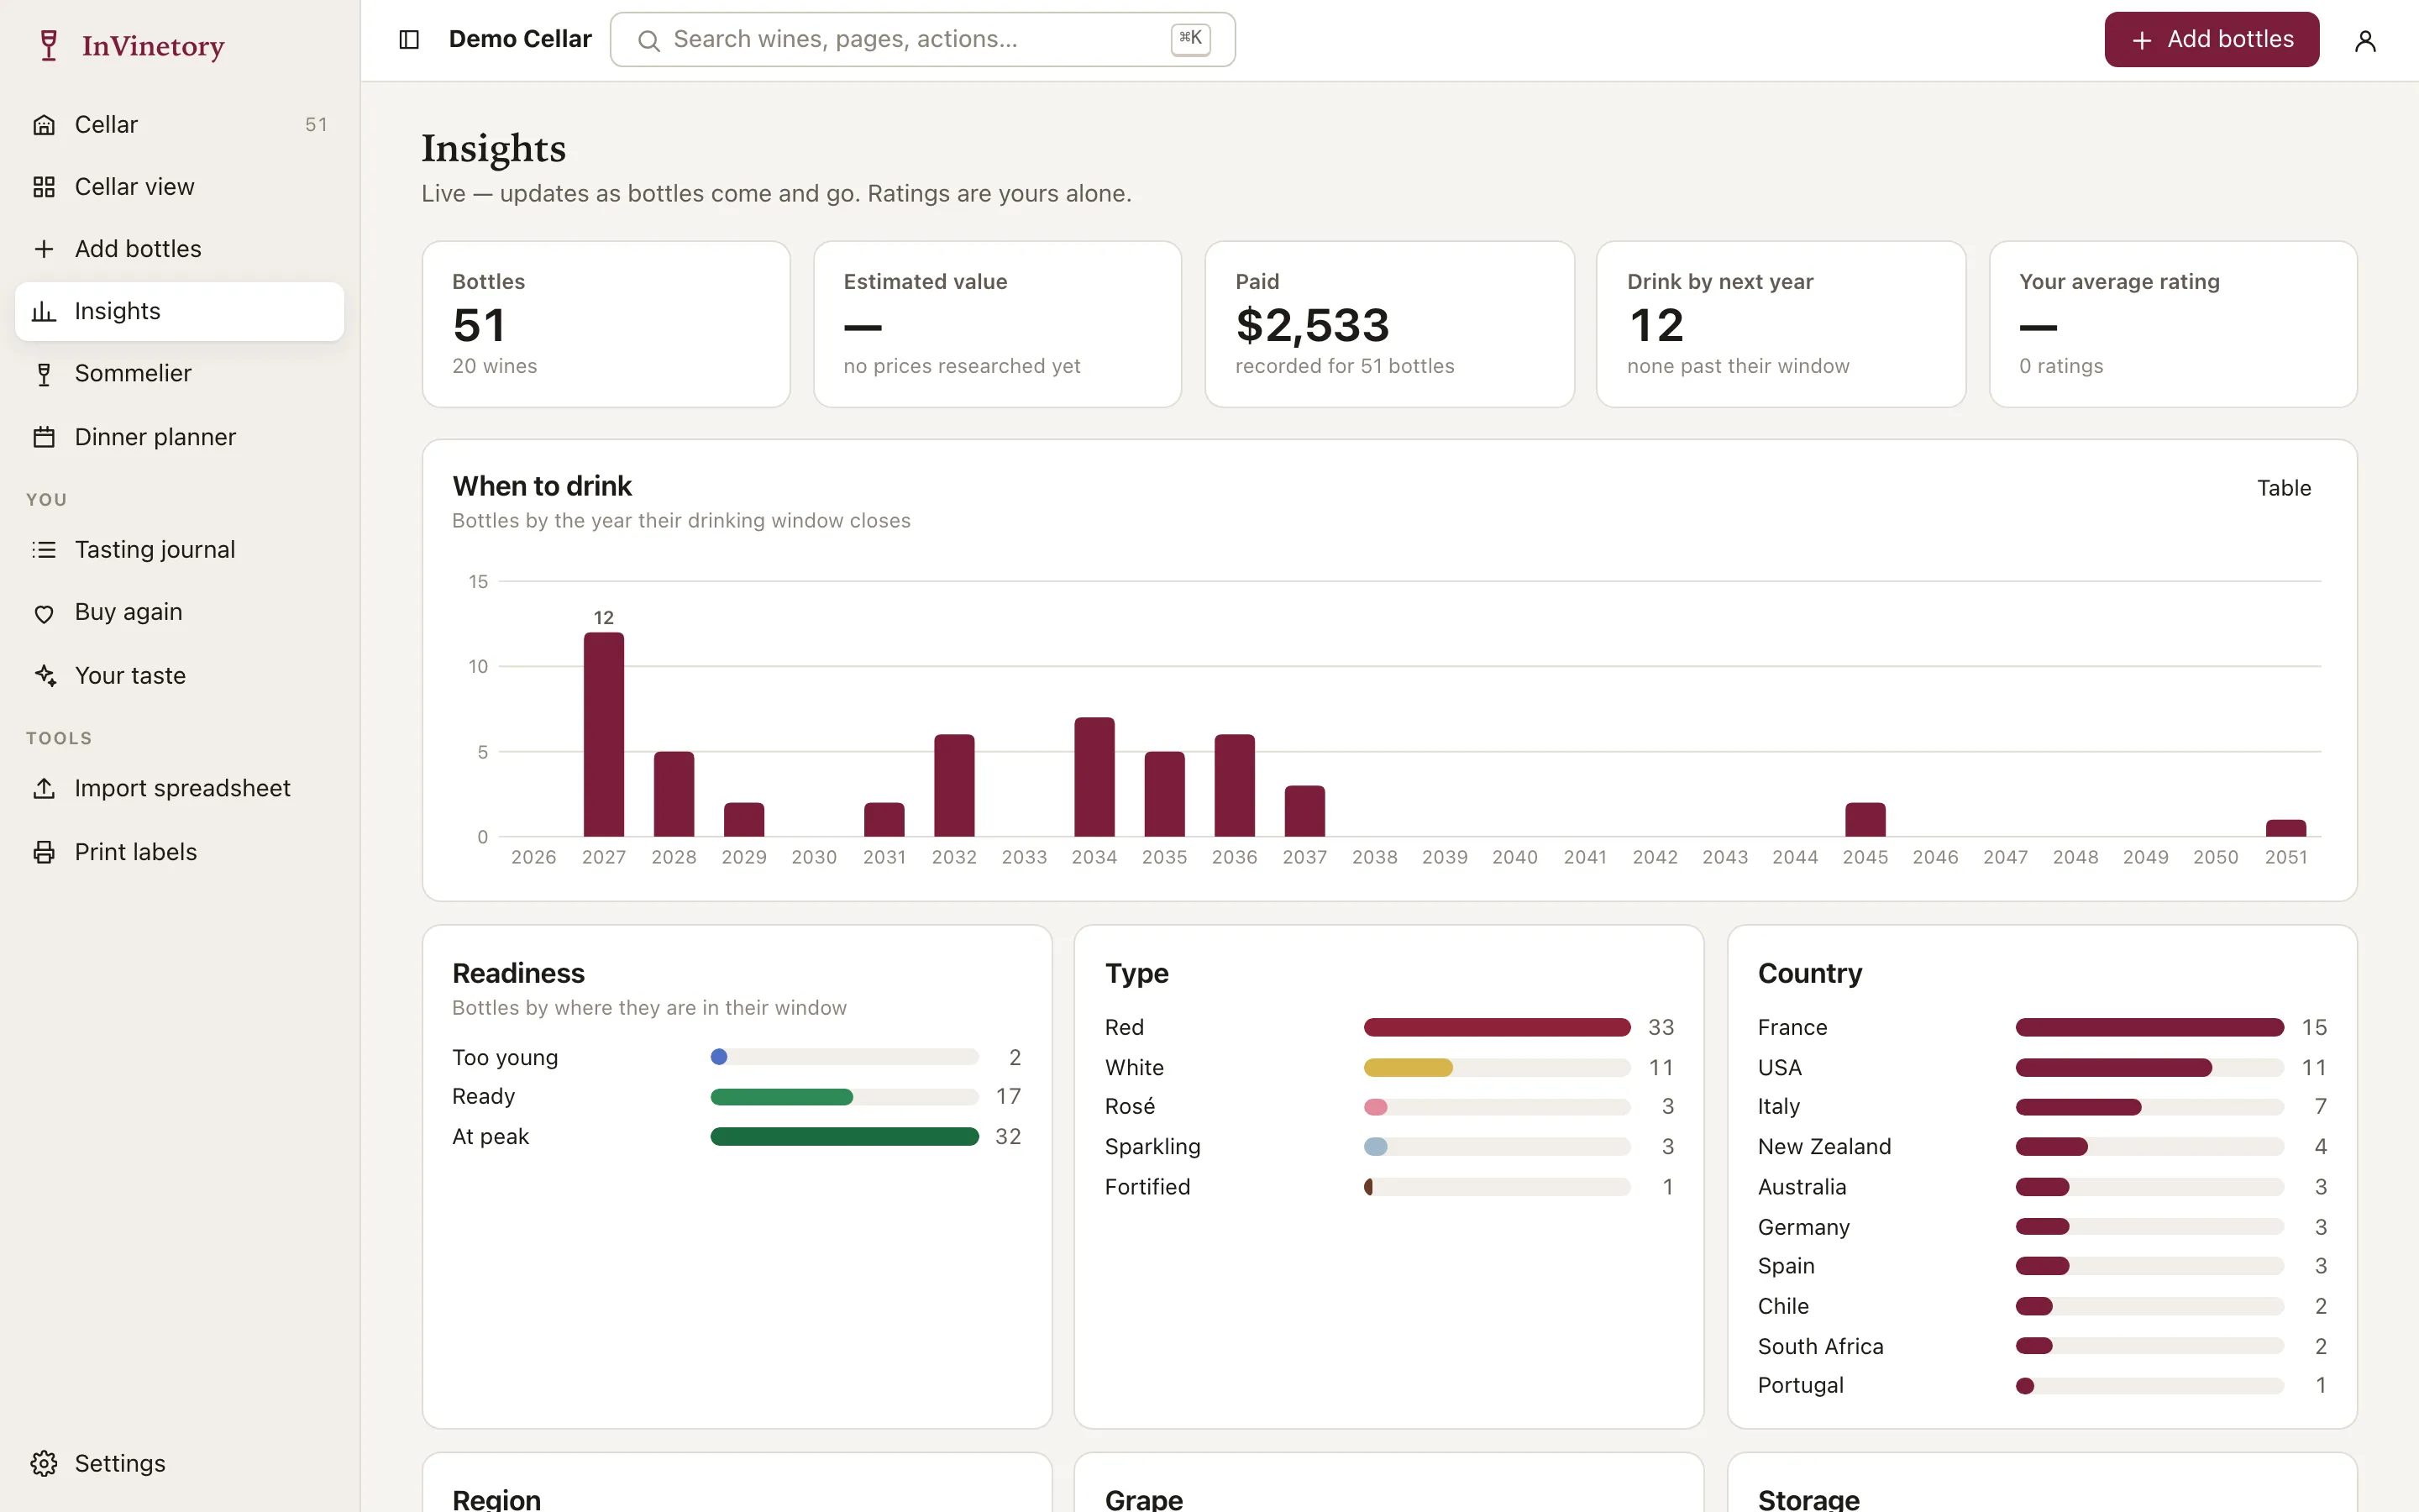Open Print labels tool
The image size is (2419, 1512).
pos(180,852)
